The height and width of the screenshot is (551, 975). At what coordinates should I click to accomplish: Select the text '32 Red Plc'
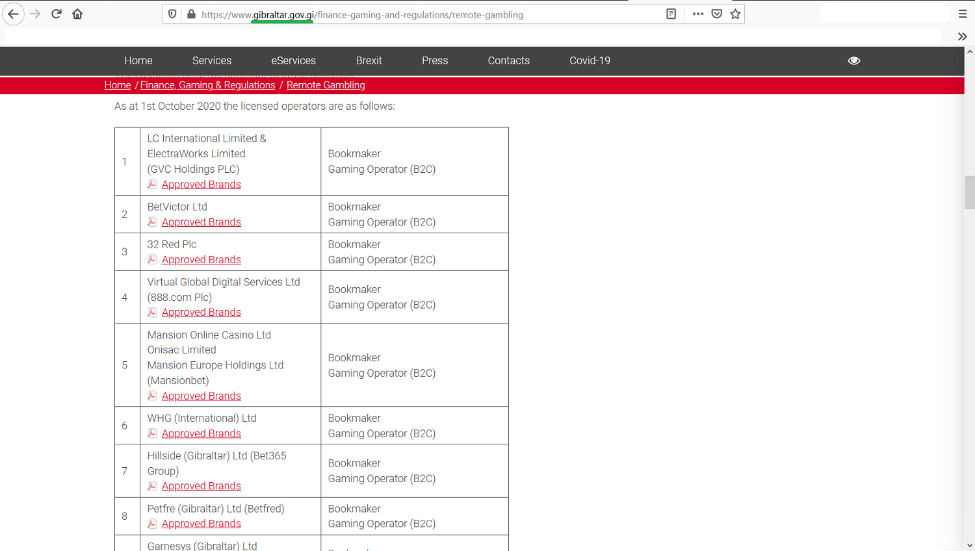click(x=172, y=244)
